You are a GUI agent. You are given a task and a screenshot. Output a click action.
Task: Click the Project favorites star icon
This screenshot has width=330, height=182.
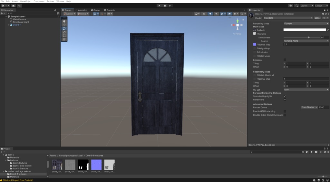click(321, 152)
